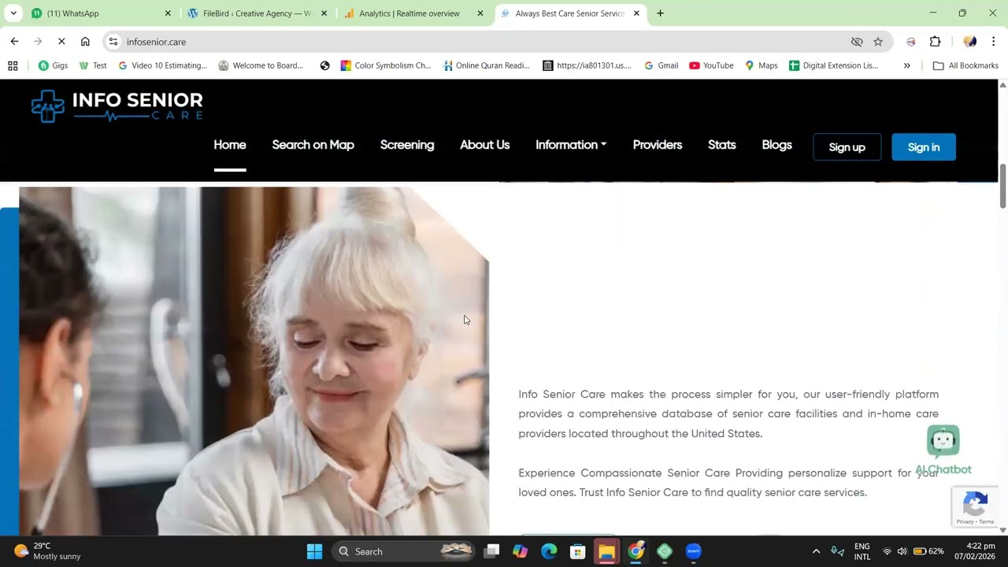
Task: Open File Explorer from the taskbar
Action: (606, 551)
